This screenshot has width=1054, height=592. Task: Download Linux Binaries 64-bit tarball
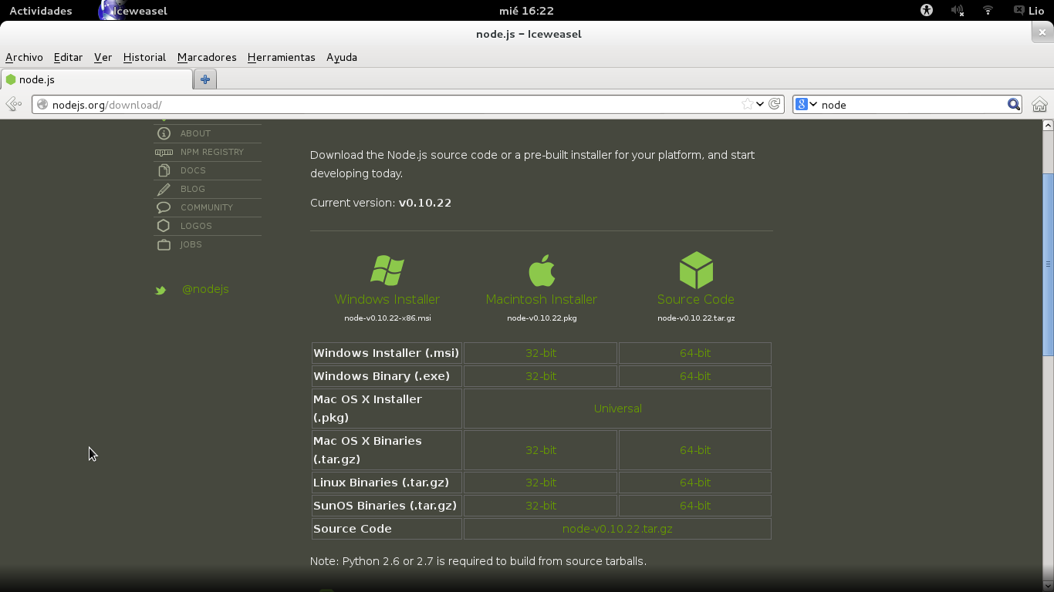point(695,483)
